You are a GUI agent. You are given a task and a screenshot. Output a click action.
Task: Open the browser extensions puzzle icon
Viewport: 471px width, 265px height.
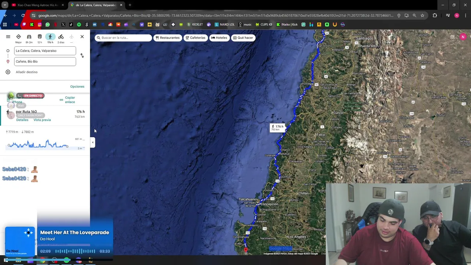pos(435,15)
